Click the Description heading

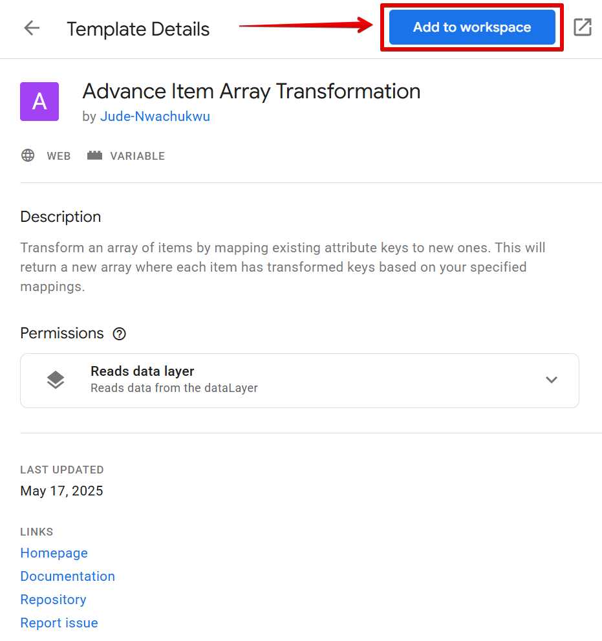click(61, 217)
